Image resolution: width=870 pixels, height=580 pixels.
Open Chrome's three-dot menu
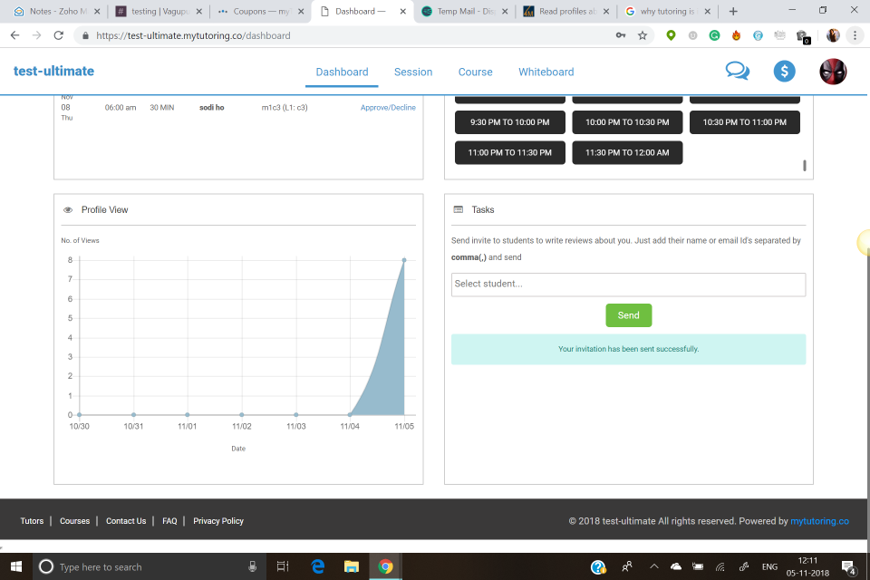(856, 35)
